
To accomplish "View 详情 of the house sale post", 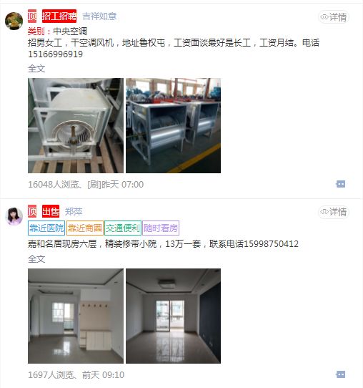I will (x=334, y=212).
